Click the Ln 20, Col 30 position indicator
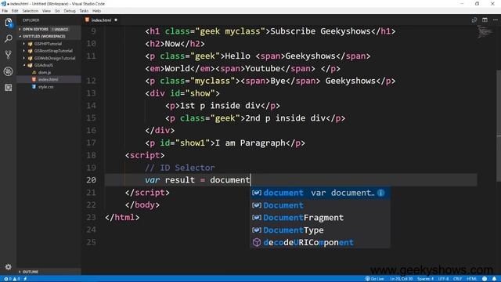 point(401,279)
